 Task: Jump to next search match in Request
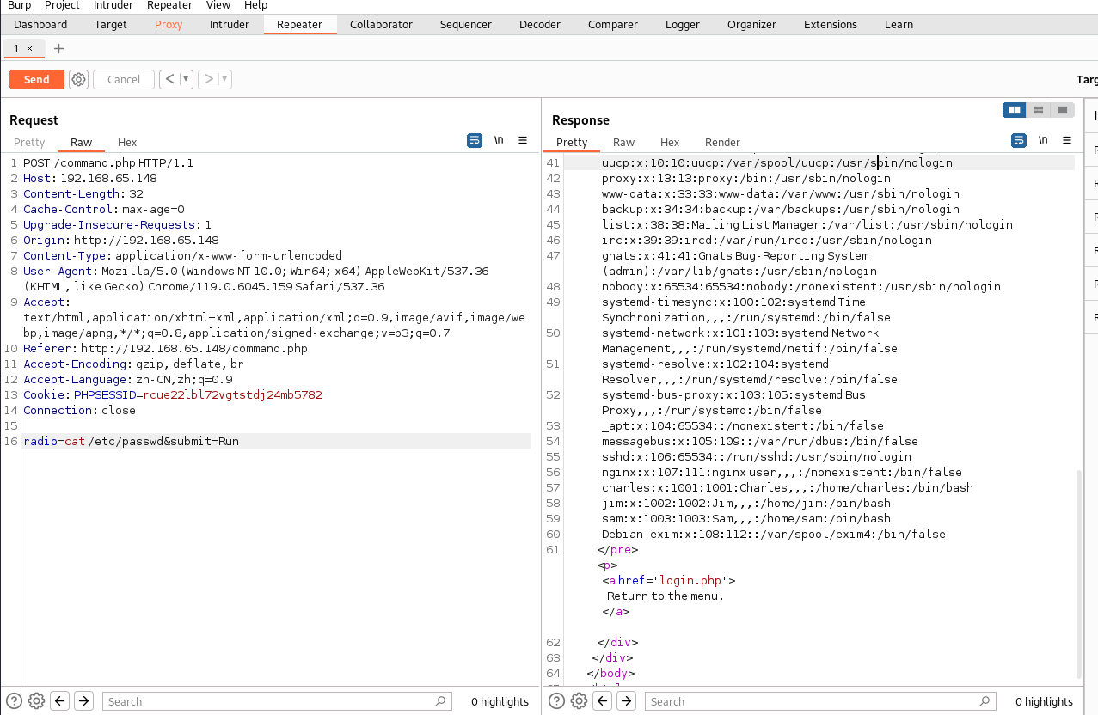tap(83, 701)
